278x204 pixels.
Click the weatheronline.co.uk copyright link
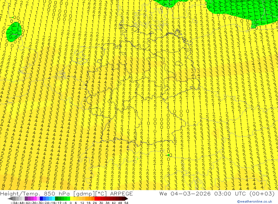(255, 201)
